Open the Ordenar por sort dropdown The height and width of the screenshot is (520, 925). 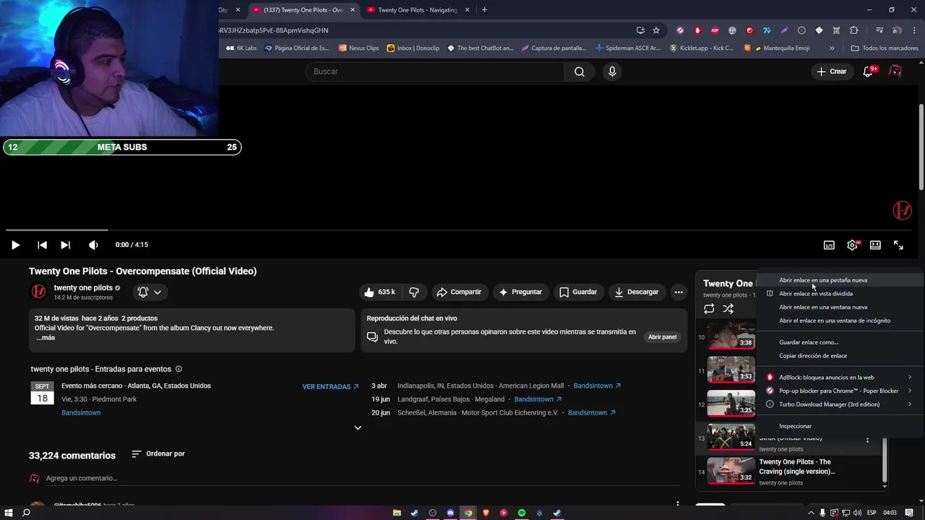(158, 454)
